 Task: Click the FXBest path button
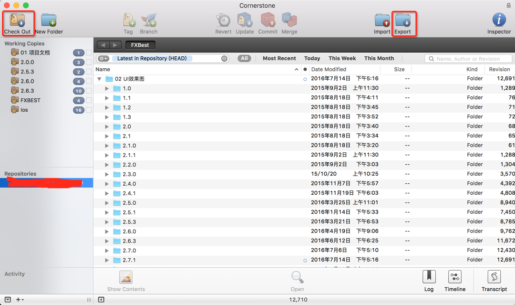(140, 45)
